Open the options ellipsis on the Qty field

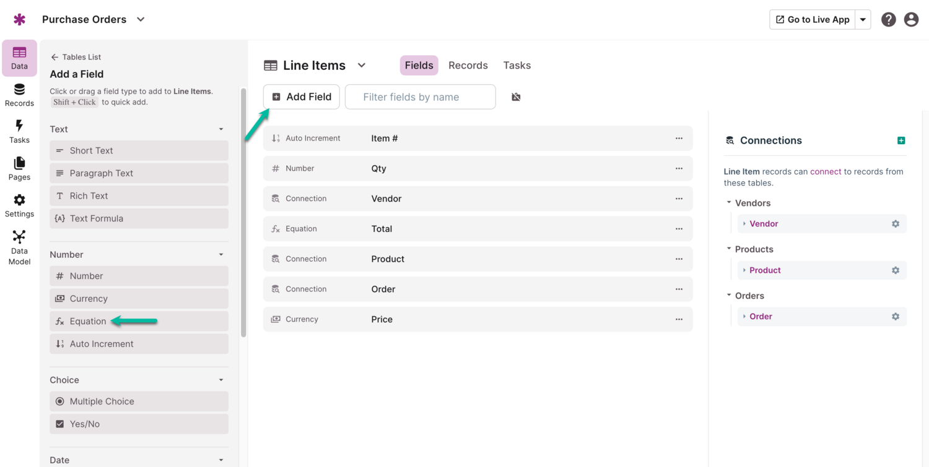point(679,168)
